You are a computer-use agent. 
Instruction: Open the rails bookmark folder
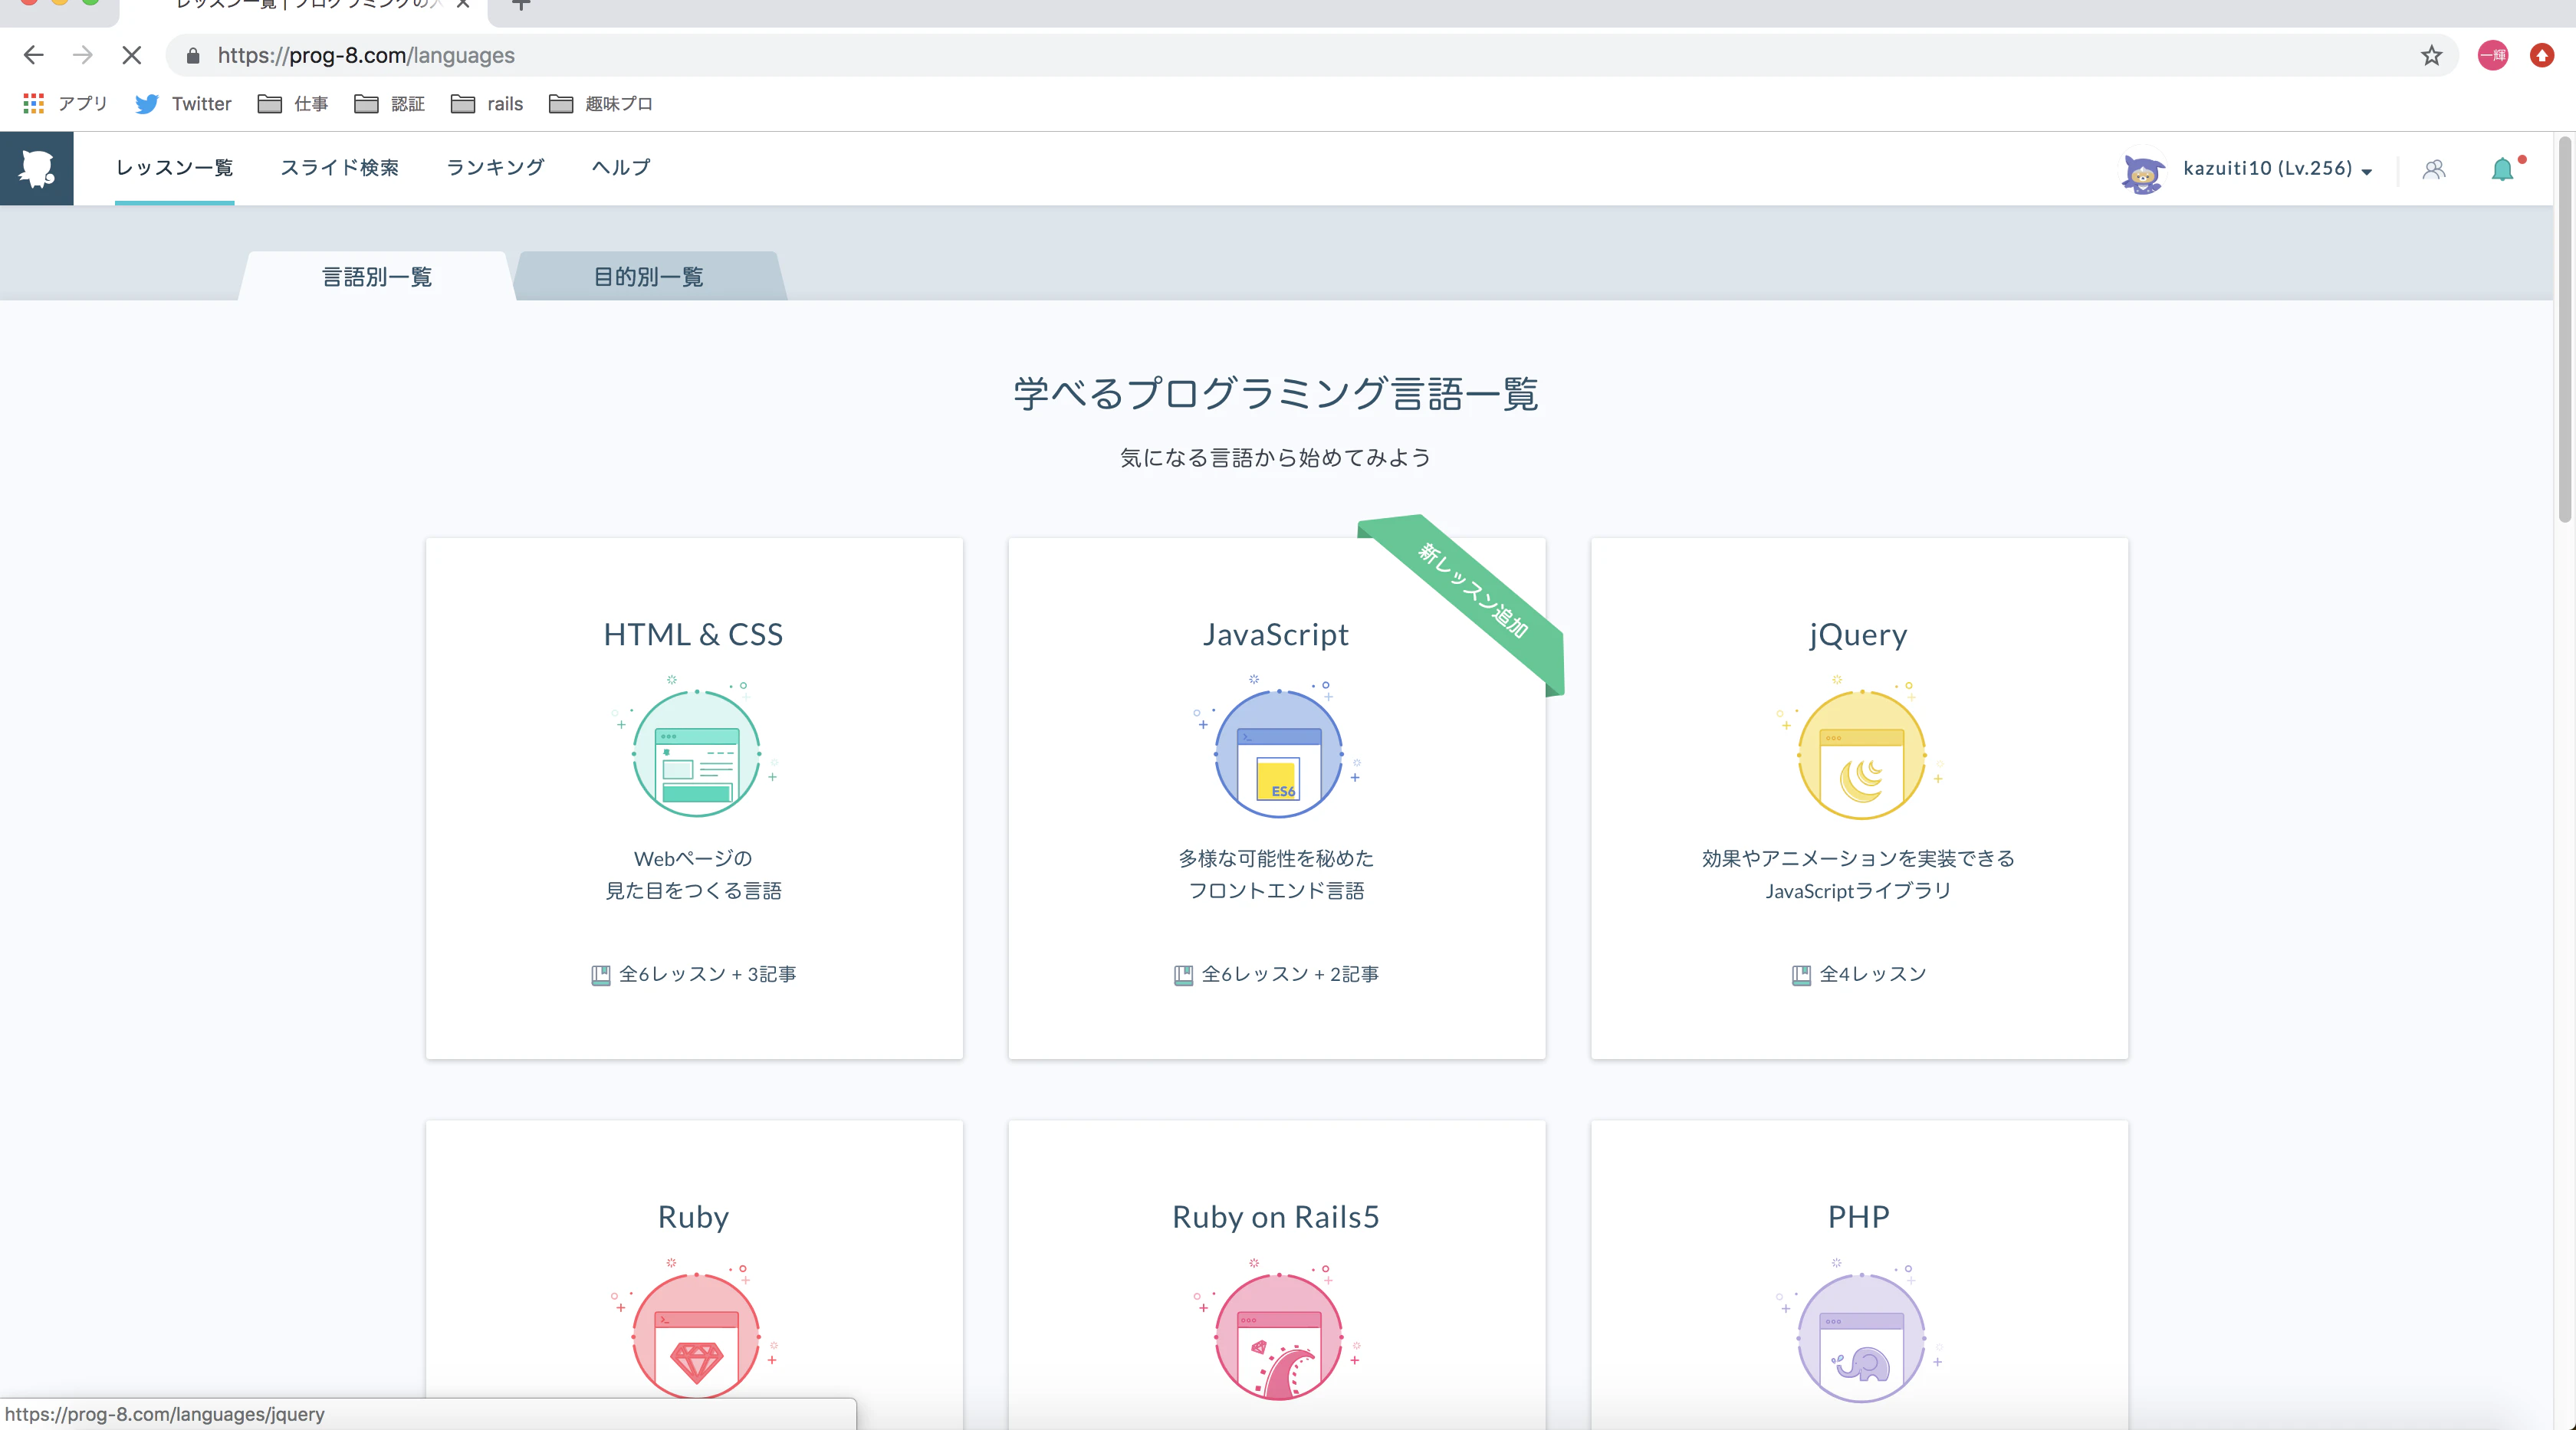pos(487,103)
